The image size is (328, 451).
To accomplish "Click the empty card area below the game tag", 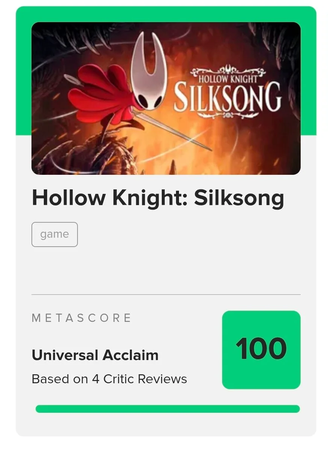I will pyautogui.click(x=166, y=269).
